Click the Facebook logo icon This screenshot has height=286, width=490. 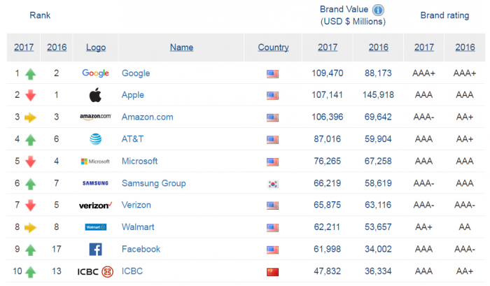96,250
